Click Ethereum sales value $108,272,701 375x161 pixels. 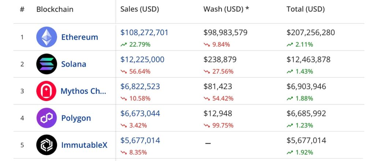tap(144, 33)
